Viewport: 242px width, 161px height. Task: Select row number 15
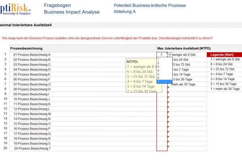coord(5,124)
